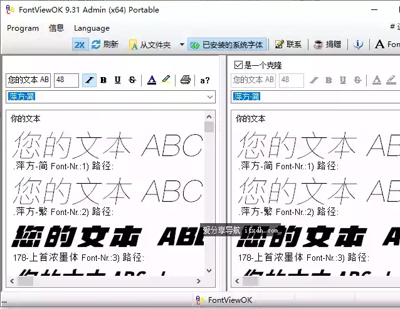The image size is (400, 309).
Task: Click right pane bold B icon
Action: [x=329, y=80]
